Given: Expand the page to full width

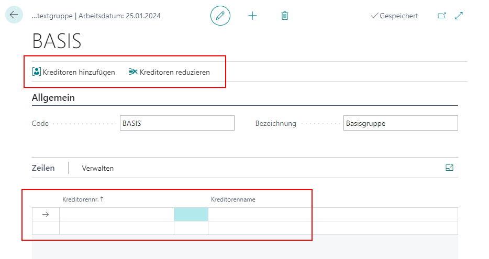Looking at the screenshot, I should tap(459, 16).
